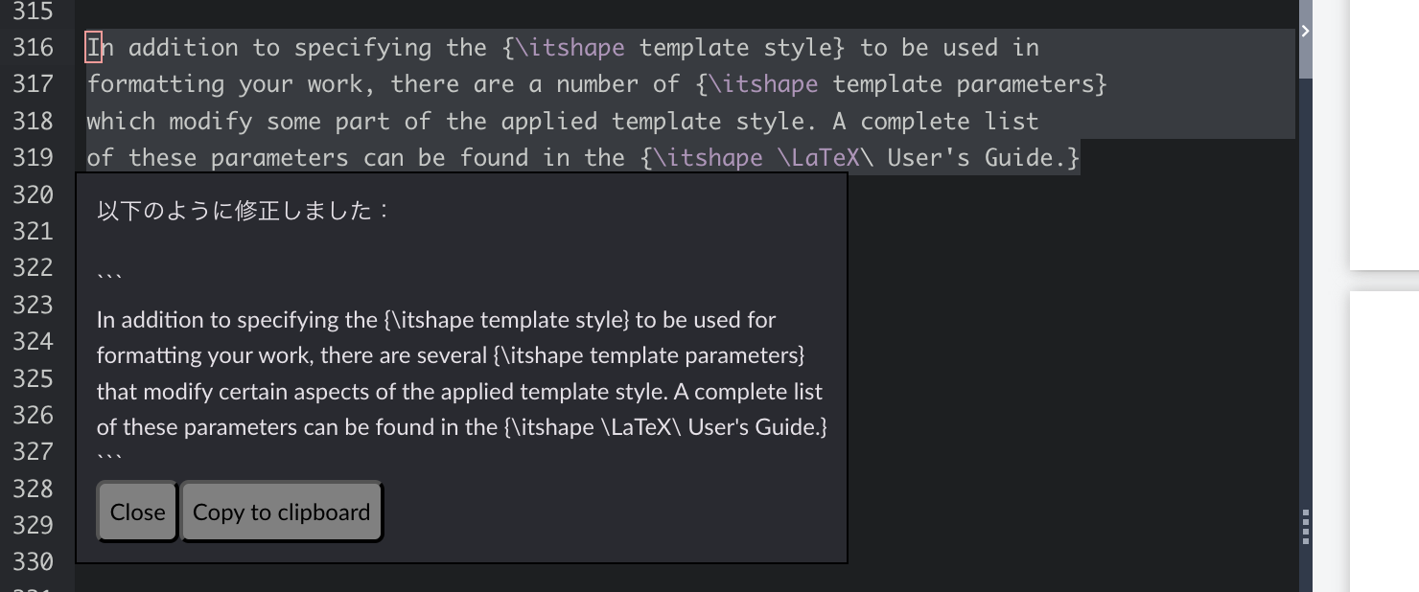Click the chevron arrow at editor's right edge
This screenshot has height=592, width=1419.
click(x=1305, y=31)
